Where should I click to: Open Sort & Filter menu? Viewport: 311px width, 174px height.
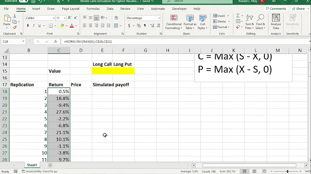(x=250, y=22)
